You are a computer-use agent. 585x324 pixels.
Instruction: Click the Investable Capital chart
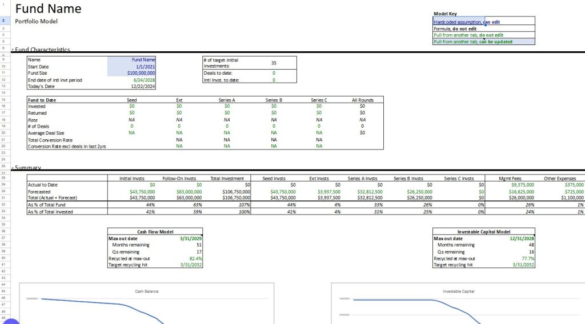point(457,305)
